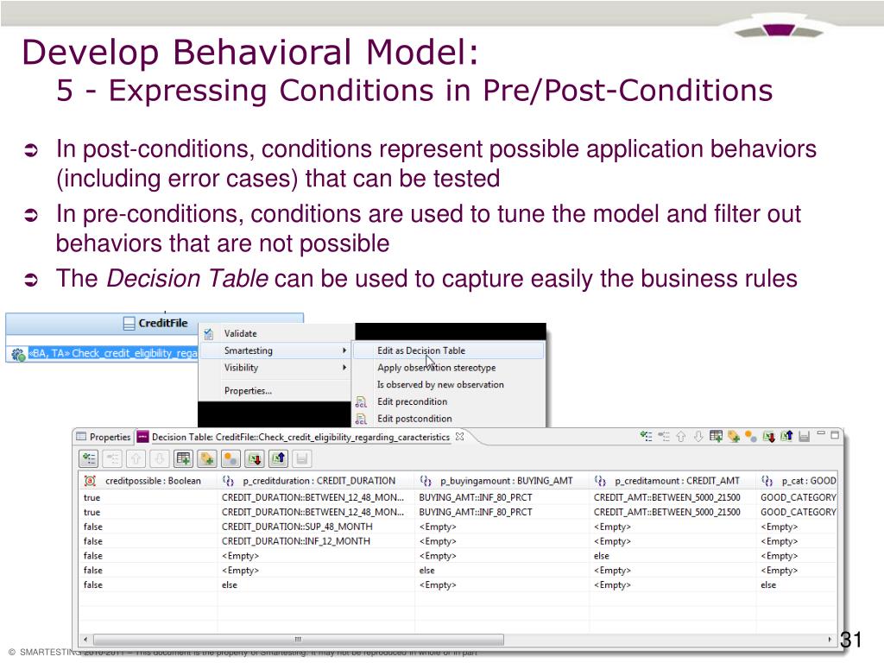
Task: Click the OCL icon beside Edit precondition
Action: tap(361, 402)
